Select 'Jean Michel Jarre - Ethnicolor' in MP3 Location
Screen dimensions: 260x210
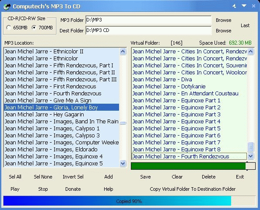pyautogui.click(x=61, y=59)
